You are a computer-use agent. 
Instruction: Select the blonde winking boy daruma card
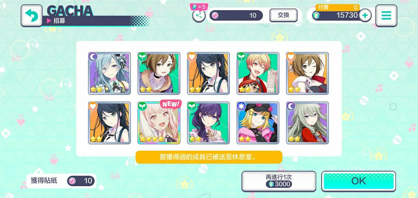tap(258, 73)
